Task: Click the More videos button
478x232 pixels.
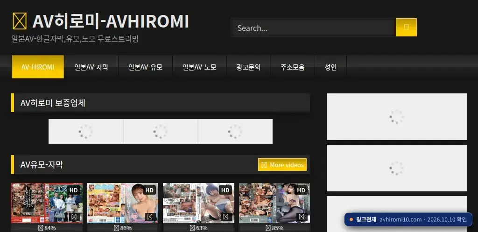Action: [282, 165]
